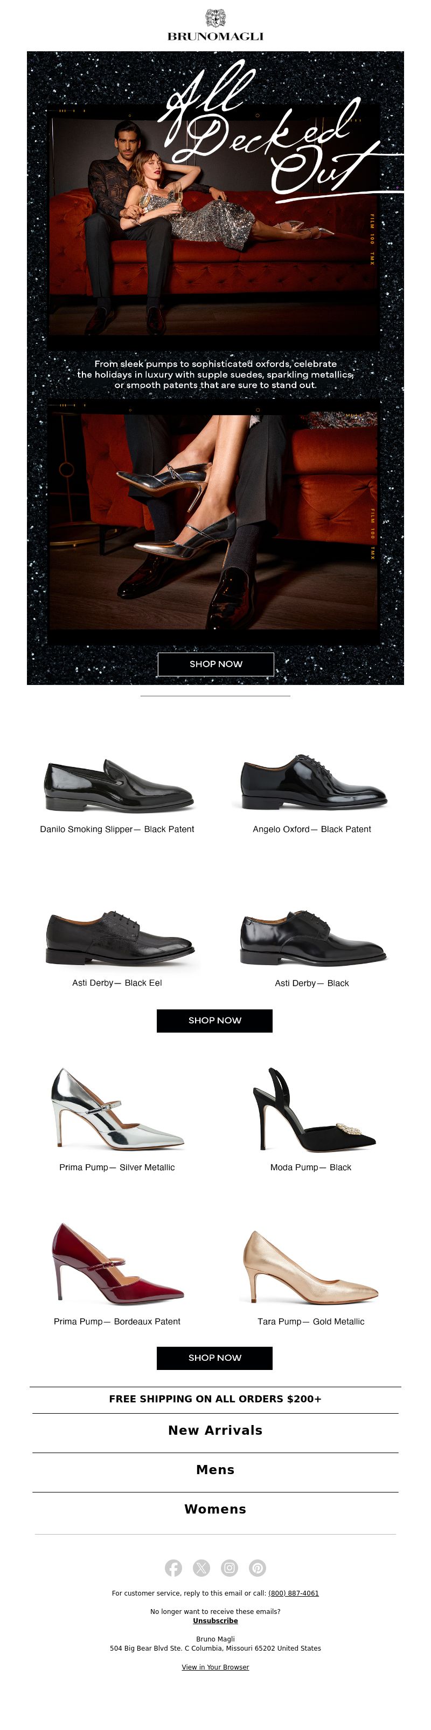Select the Prima Pump Silver Metallic image

[117, 1109]
